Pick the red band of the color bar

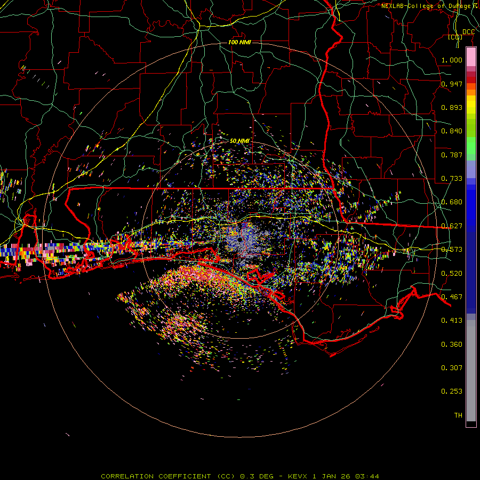[471, 80]
